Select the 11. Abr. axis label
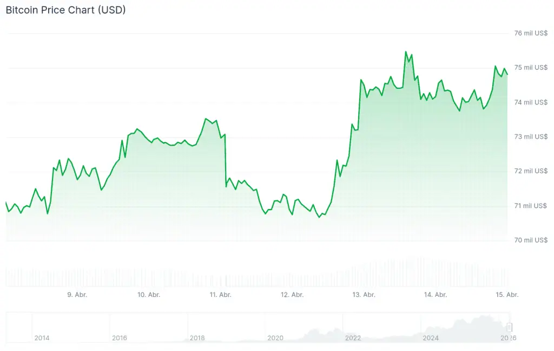This screenshot has height=351, width=554. coord(220,295)
